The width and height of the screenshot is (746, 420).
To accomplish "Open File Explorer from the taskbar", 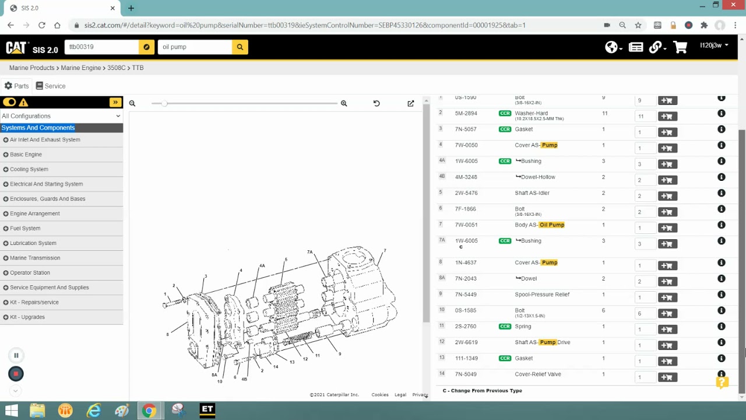I will (37, 411).
